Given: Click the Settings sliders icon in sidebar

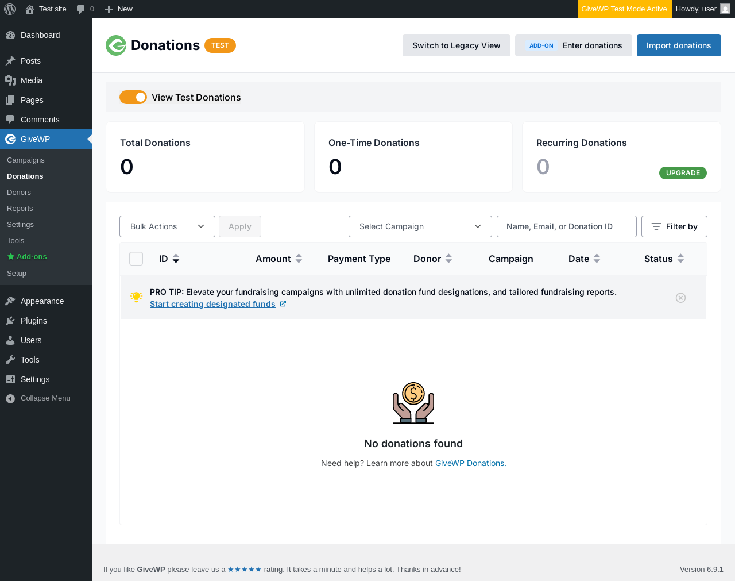Looking at the screenshot, I should tap(10, 379).
